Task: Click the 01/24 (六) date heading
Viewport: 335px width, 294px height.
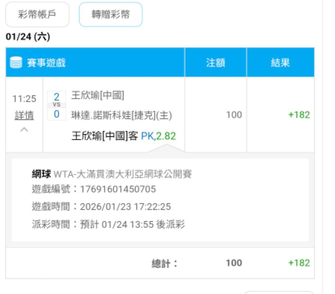Action: (x=28, y=37)
